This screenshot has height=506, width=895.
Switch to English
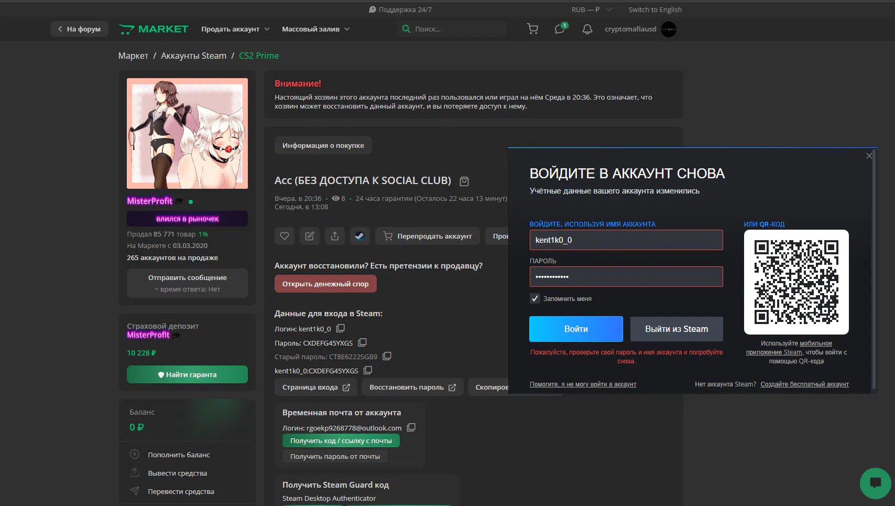tap(655, 9)
